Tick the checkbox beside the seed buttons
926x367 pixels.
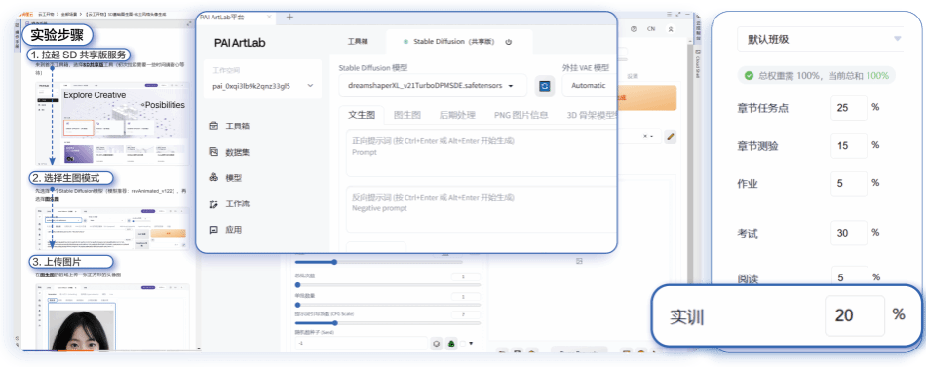click(464, 343)
